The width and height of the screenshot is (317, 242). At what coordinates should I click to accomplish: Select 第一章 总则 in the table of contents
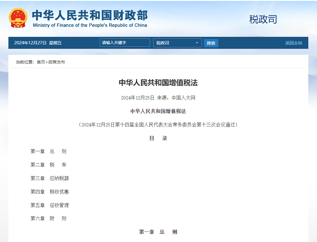tap(49, 151)
